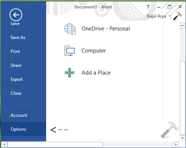Viewport: 186px width, 148px height.
Task: Click the back arrow circle icon
Action: [16, 15]
